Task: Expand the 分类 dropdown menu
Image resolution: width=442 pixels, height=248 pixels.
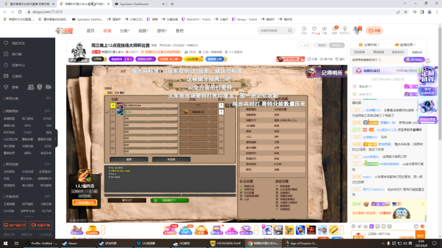Action: click(x=125, y=31)
